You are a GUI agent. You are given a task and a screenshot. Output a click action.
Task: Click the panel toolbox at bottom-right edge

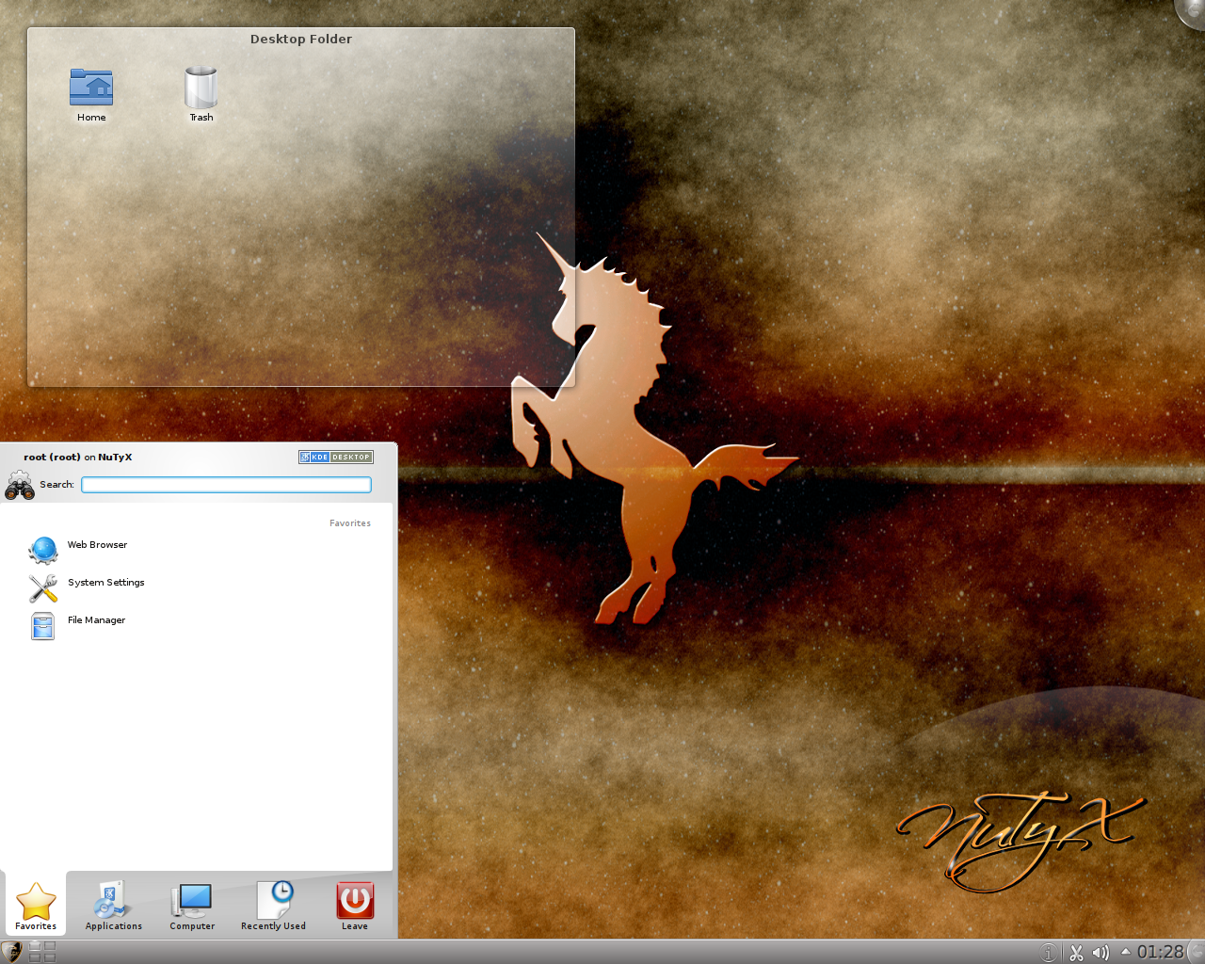(1197, 952)
